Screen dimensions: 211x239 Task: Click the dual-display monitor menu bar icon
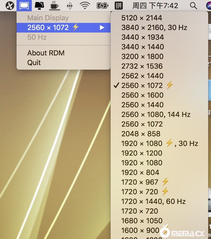(39, 5)
